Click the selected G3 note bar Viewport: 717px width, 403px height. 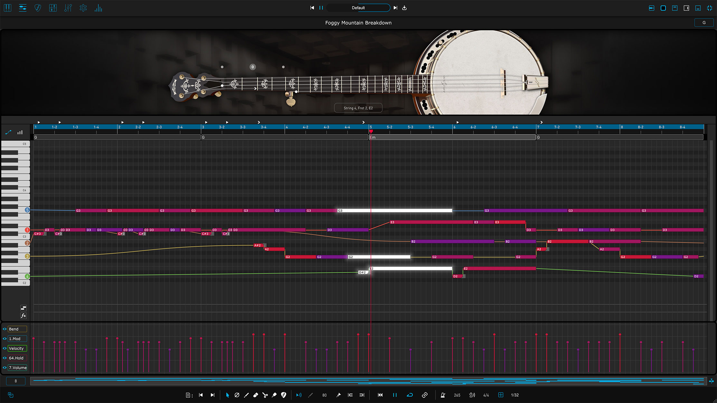coord(394,211)
